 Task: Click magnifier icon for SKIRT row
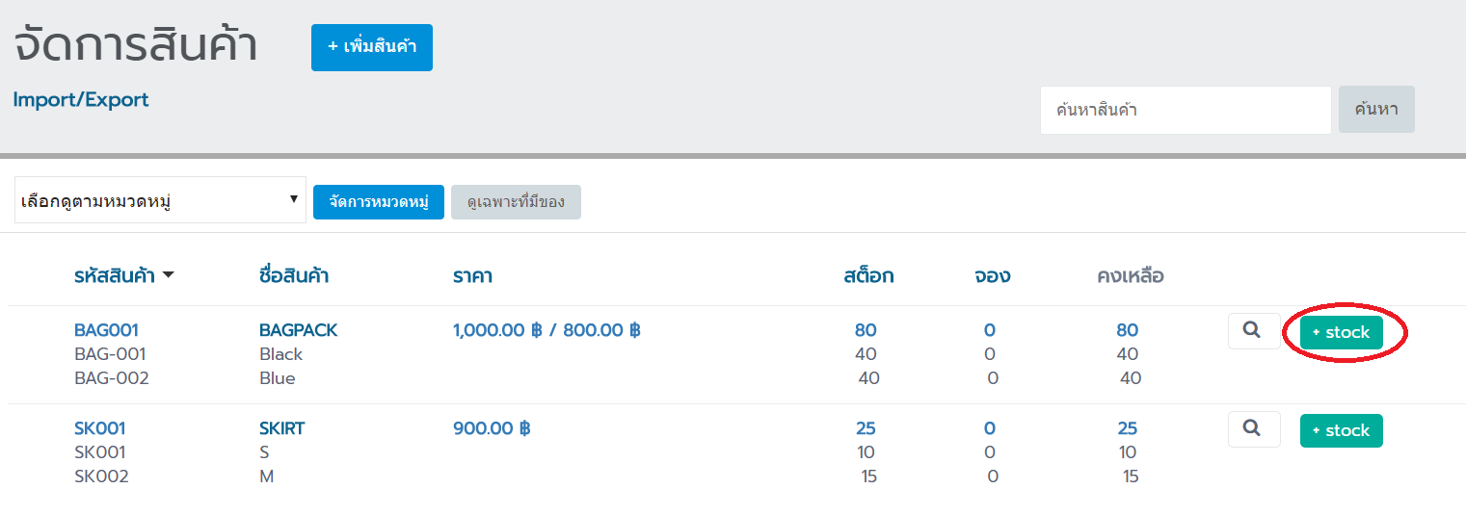point(1253,429)
